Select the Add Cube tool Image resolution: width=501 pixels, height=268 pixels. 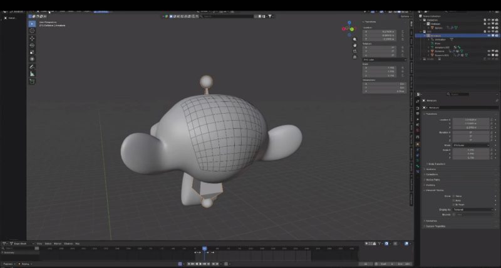(33, 81)
